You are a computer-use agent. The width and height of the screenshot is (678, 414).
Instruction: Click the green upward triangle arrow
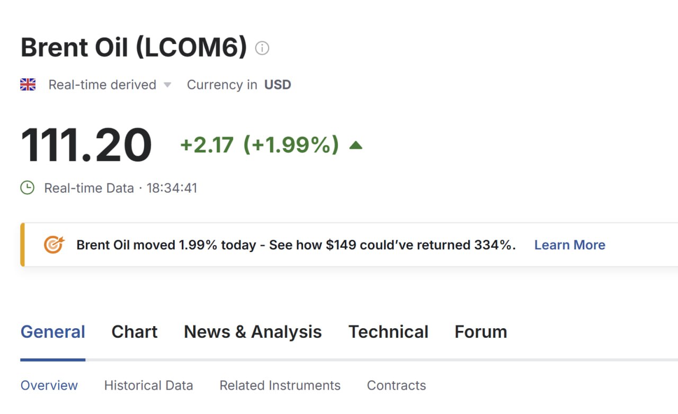coord(356,145)
